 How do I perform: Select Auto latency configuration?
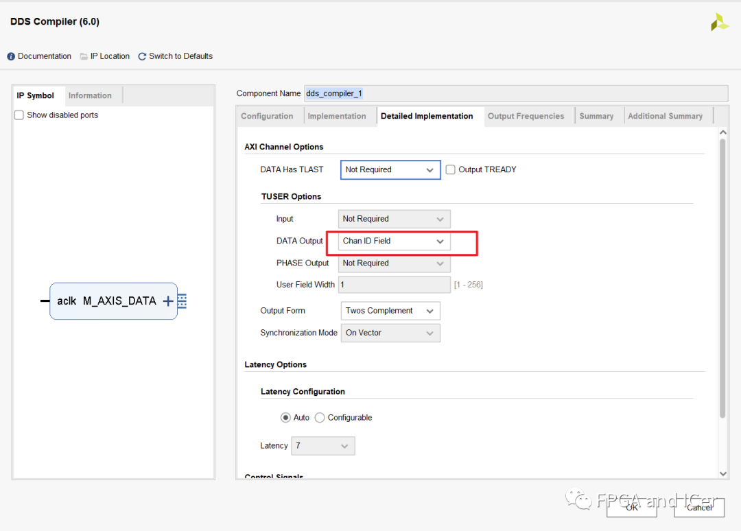[285, 418]
